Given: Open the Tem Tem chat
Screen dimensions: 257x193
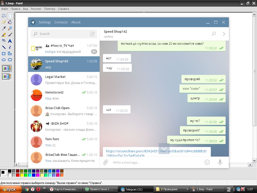Looking at the screenshot, I should click(x=64, y=142).
